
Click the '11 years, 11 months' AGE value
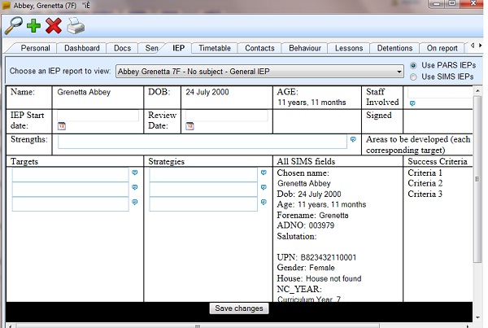coord(312,103)
